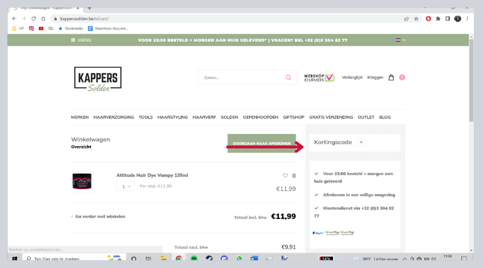
Task: Click the Webshop Keurmerk badge
Action: click(319, 78)
